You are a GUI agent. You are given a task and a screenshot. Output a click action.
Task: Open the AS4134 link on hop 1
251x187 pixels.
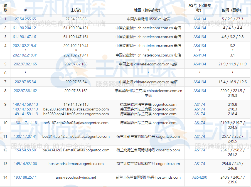click(199, 19)
